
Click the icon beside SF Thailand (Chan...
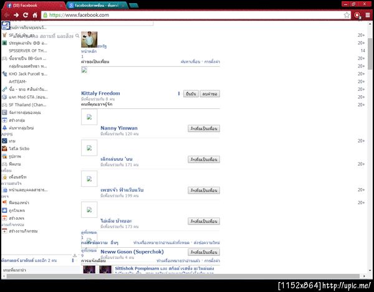click(4, 105)
